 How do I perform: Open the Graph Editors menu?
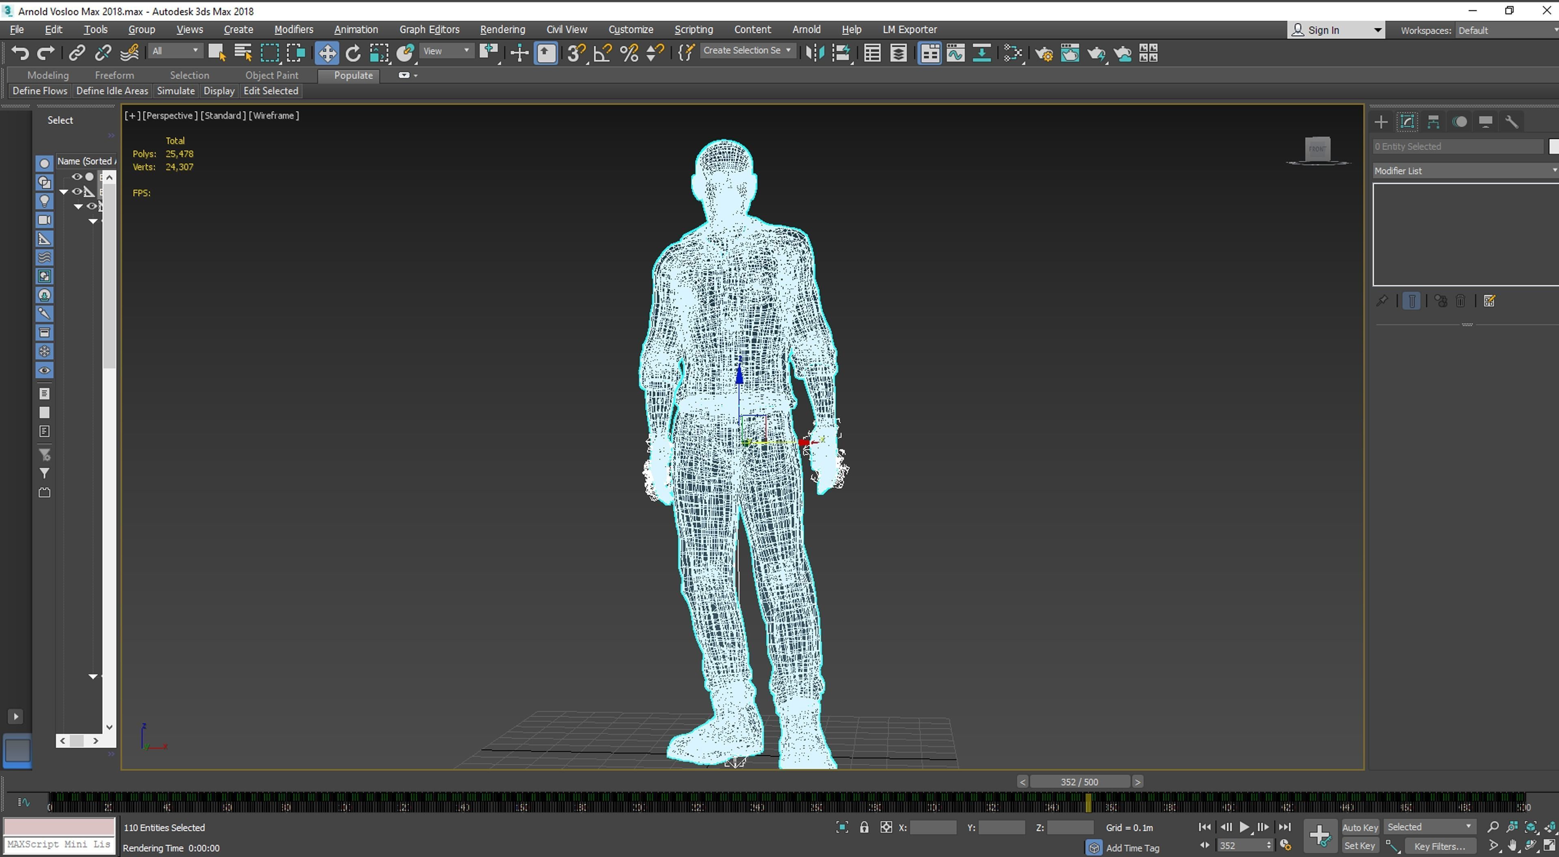pyautogui.click(x=429, y=30)
